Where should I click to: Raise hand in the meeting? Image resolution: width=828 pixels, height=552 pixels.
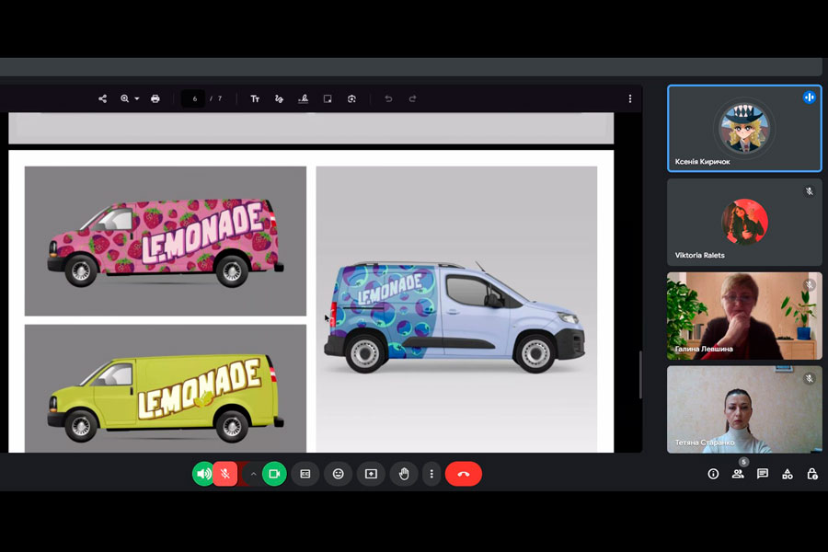(404, 474)
